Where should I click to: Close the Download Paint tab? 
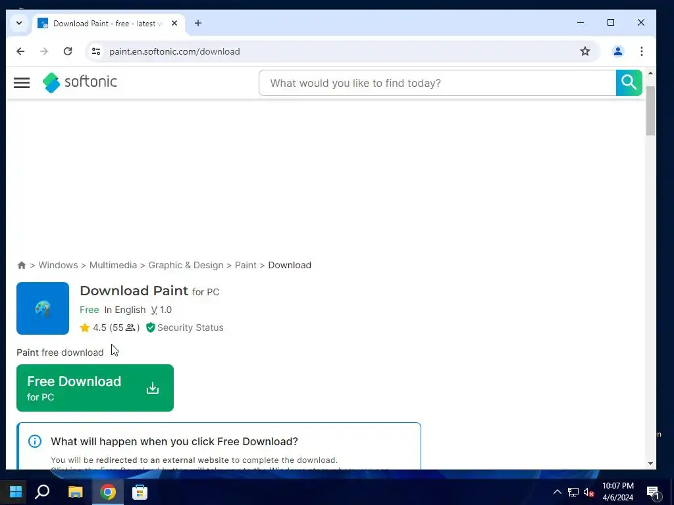174,23
